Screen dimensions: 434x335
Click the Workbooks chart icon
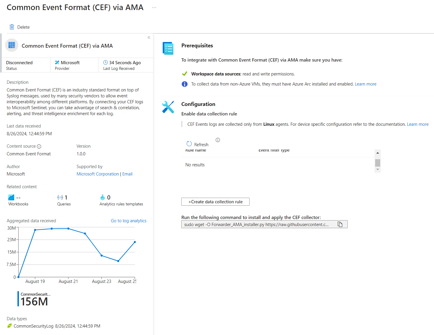point(11,197)
